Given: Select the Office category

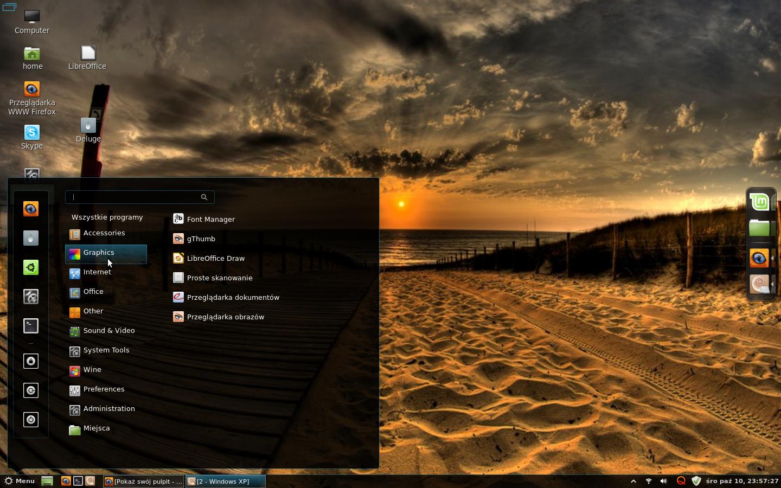Looking at the screenshot, I should (106, 293).
